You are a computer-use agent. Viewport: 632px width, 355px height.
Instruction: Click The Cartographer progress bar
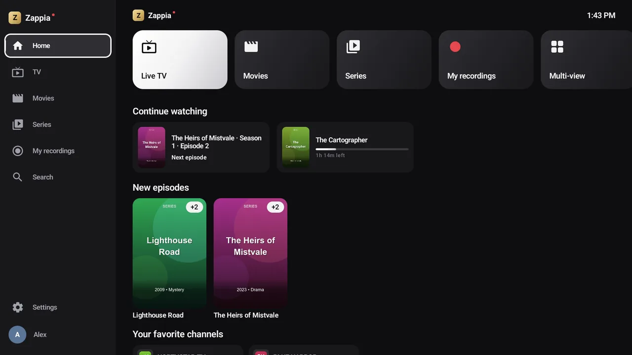[x=362, y=149]
